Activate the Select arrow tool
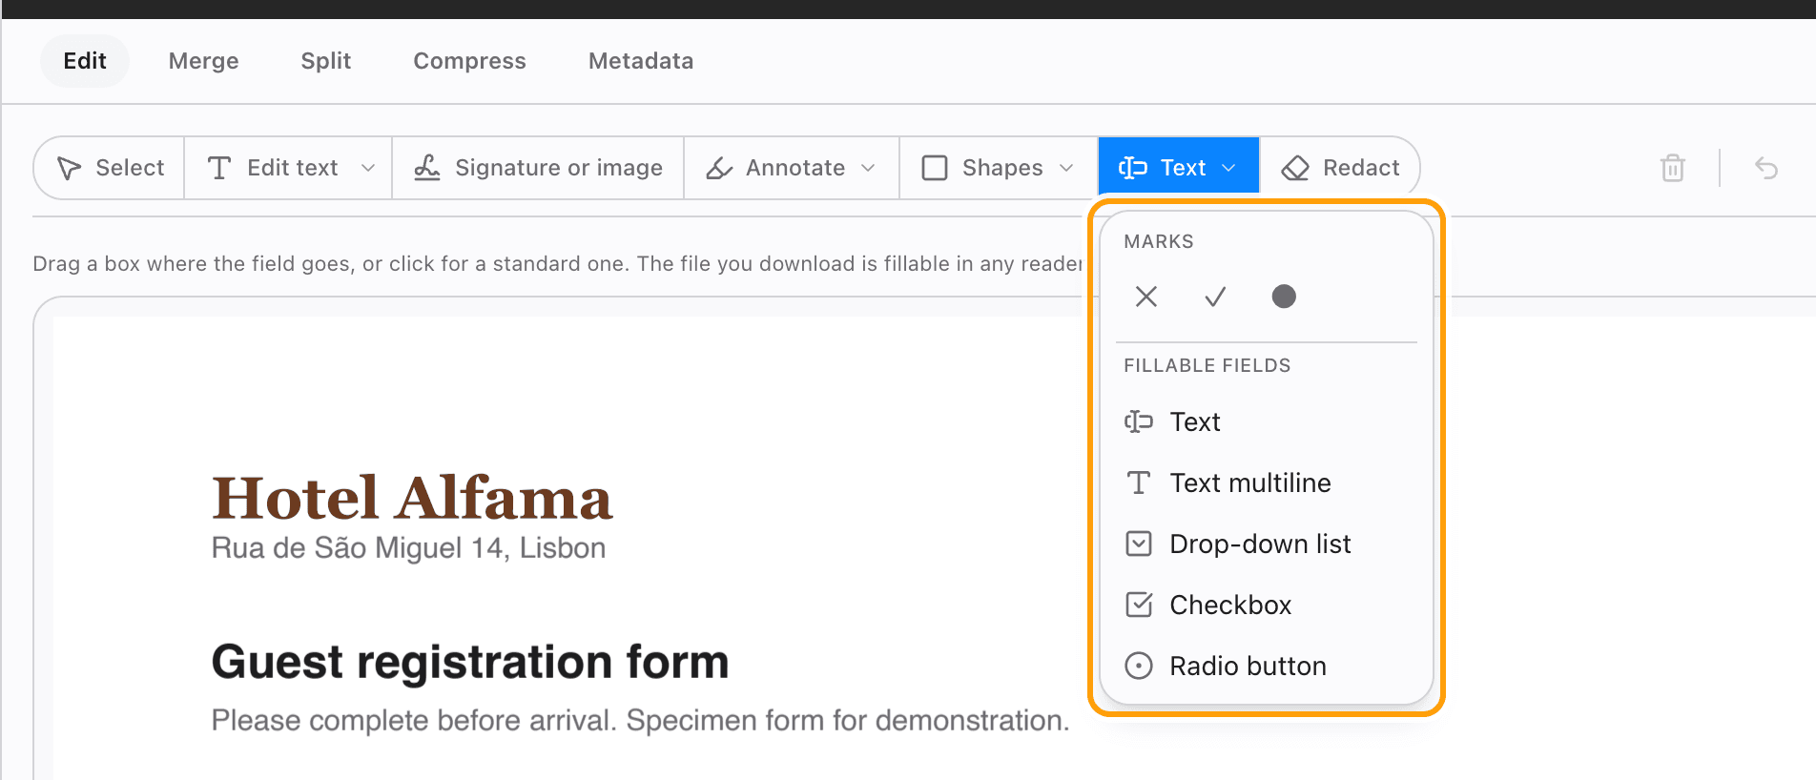1816x780 pixels. [x=110, y=168]
